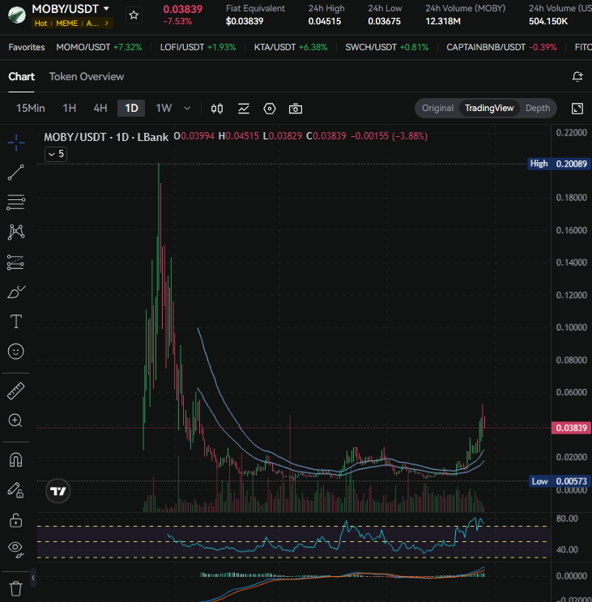Click the current price label 0.03839 on axis
The height and width of the screenshot is (602, 592).
pyautogui.click(x=571, y=428)
